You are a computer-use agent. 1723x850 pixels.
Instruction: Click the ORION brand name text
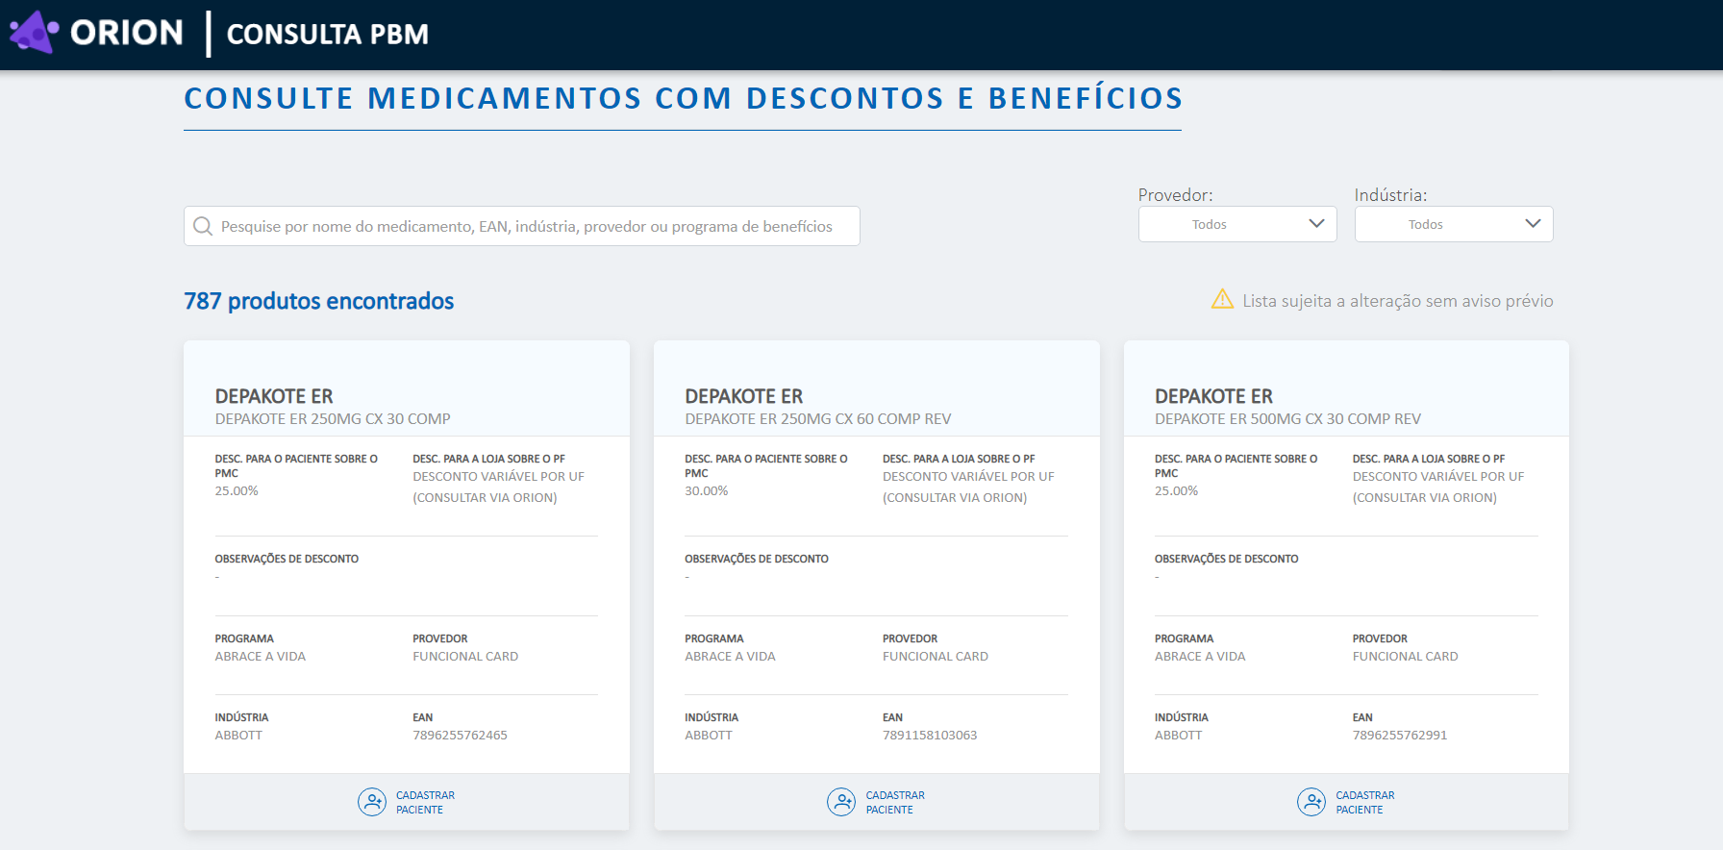pos(126,33)
